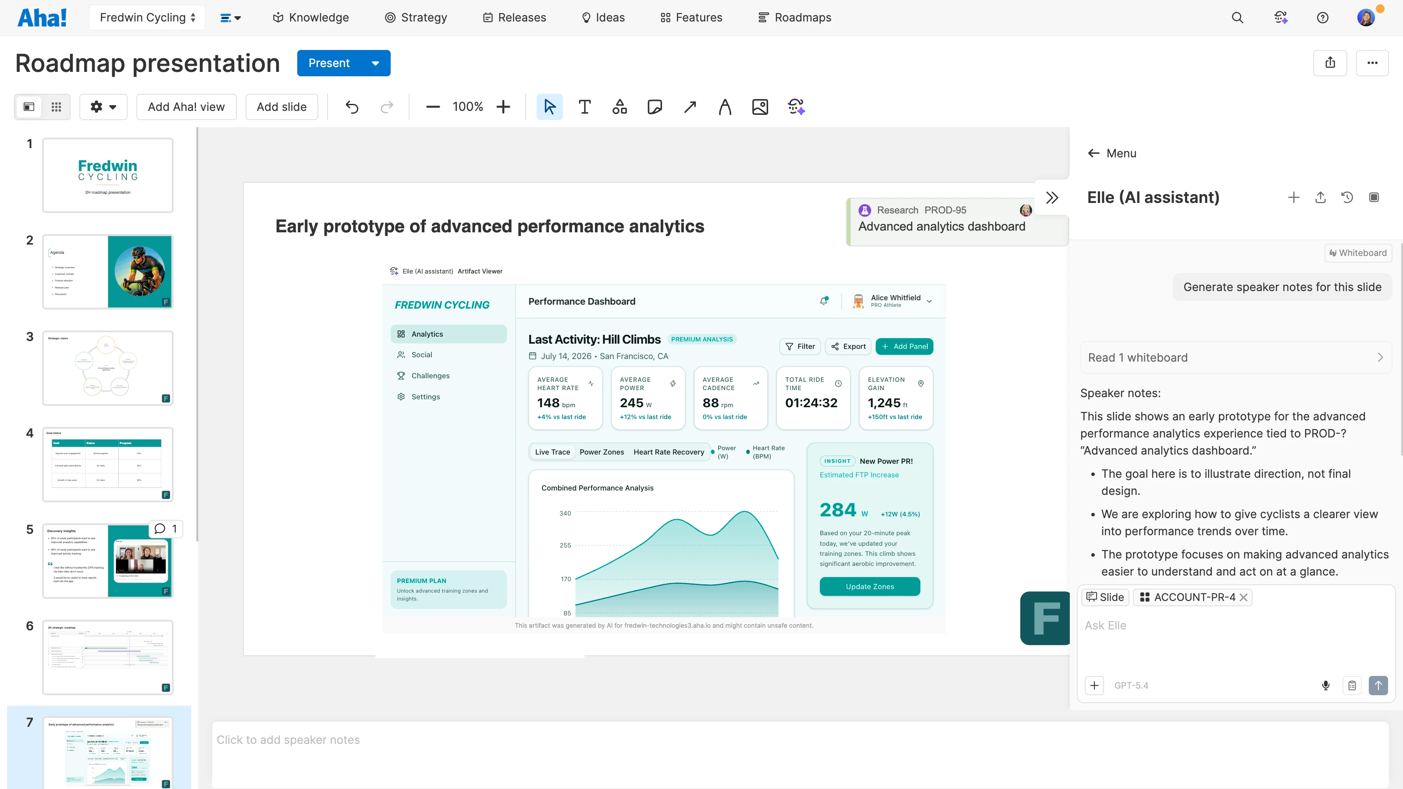
Task: Select the pen drawing tool
Action: click(x=725, y=107)
